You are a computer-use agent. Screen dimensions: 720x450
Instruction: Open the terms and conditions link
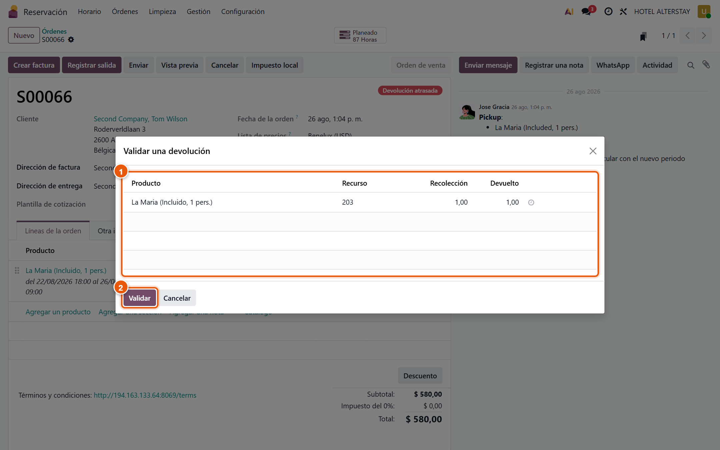(x=145, y=395)
